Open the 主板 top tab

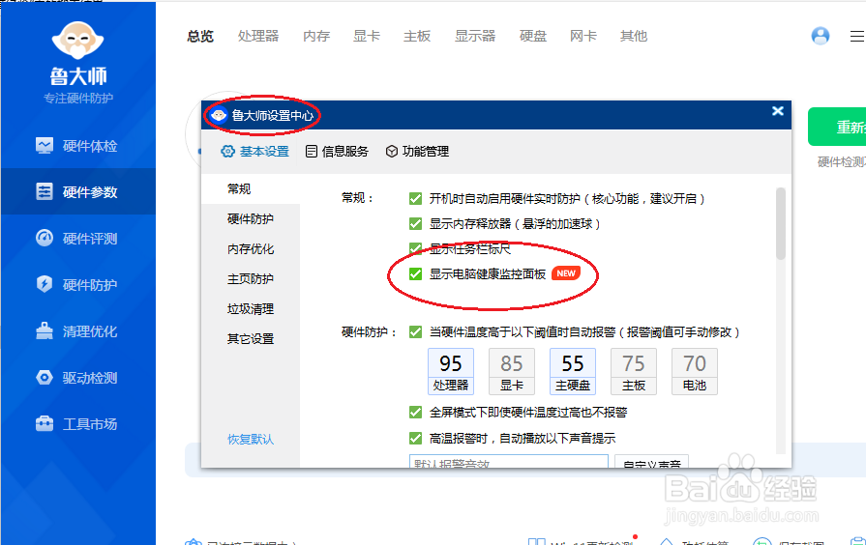coord(417,37)
